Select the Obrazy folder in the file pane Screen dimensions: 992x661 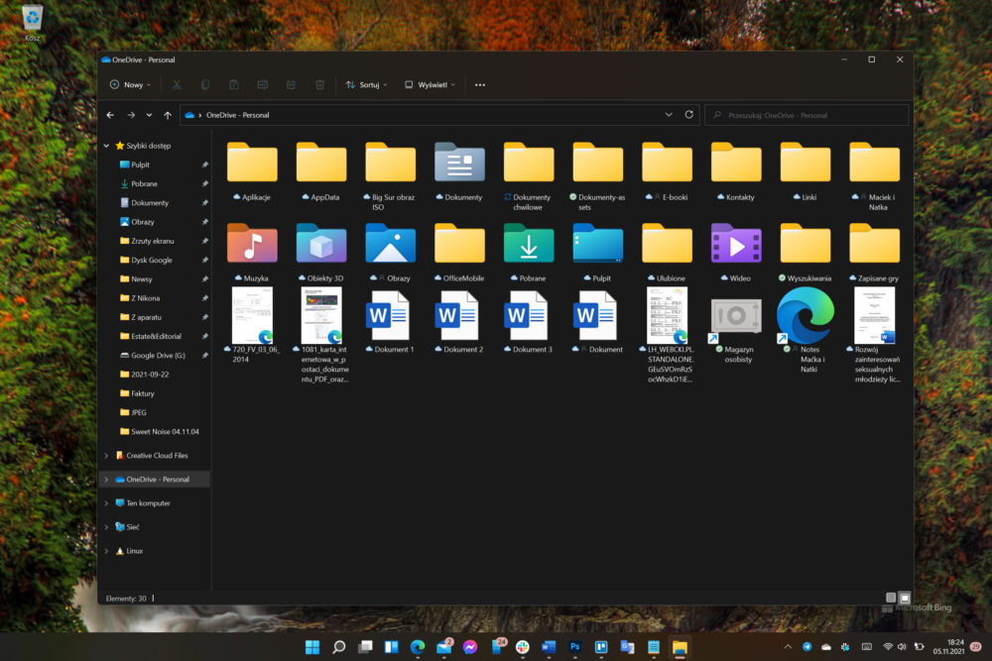tap(390, 243)
